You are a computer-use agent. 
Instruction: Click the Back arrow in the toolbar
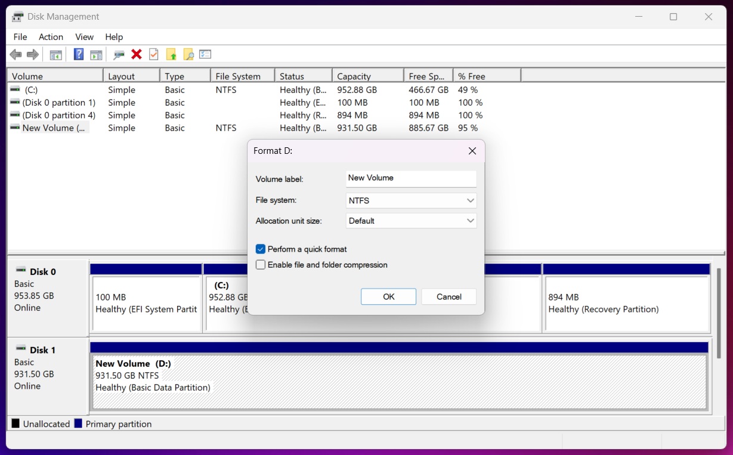16,55
